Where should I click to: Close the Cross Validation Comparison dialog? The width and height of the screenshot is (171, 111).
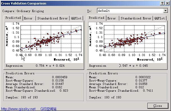[x=167, y=3]
